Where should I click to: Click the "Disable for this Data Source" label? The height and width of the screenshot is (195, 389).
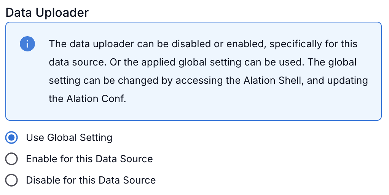(91, 180)
